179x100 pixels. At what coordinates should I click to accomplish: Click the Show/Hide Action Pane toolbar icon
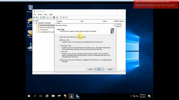coord(57,17)
